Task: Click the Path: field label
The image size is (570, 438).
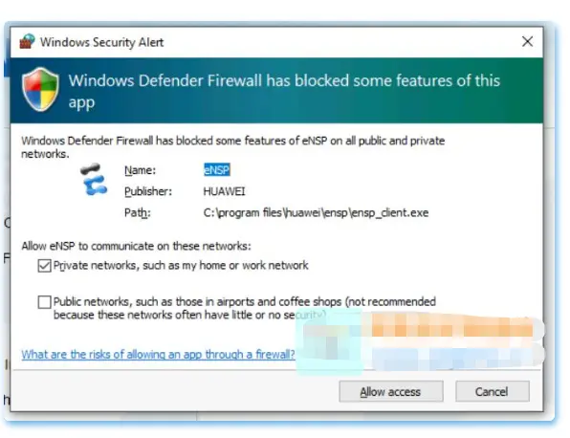Action: (138, 212)
